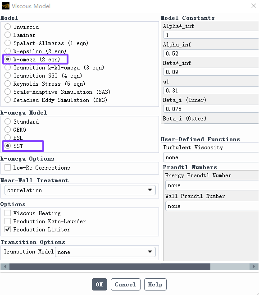Open the Energy Prandtl Number dropdown

212,185
